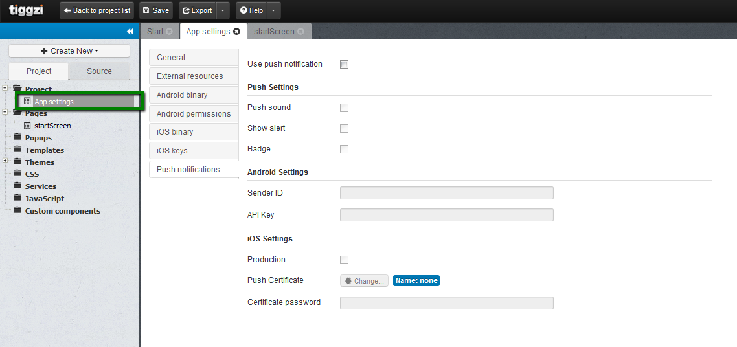Select the Popups folder
This screenshot has height=347, width=737.
pyautogui.click(x=38, y=138)
